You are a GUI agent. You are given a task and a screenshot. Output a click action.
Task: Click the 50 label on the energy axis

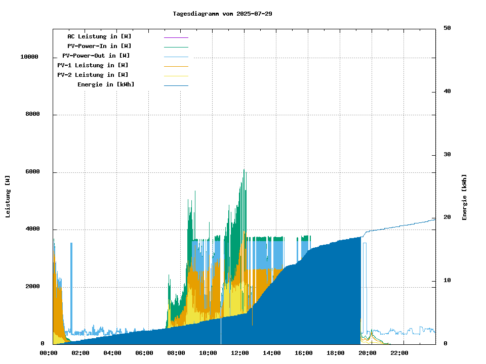[447, 28]
